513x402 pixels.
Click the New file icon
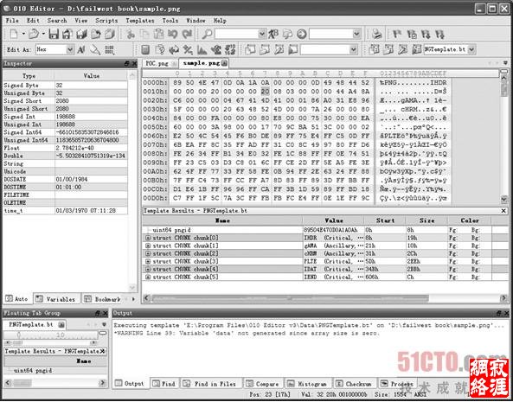(x=14, y=34)
